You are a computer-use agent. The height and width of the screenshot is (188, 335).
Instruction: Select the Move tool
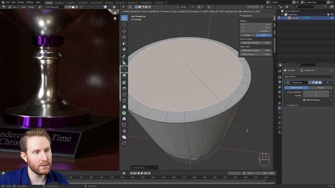coord(124,31)
